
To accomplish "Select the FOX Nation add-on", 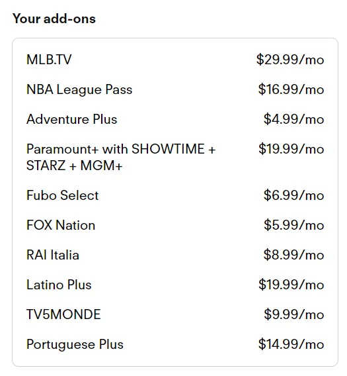I will pos(61,225).
